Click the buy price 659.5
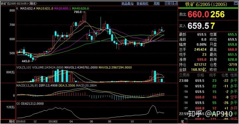Image resolution: width=239 pixels, height=124 pixels. (x=198, y=26)
